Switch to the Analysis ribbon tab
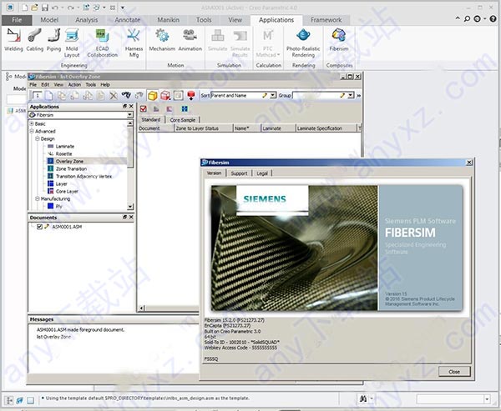 (87, 20)
